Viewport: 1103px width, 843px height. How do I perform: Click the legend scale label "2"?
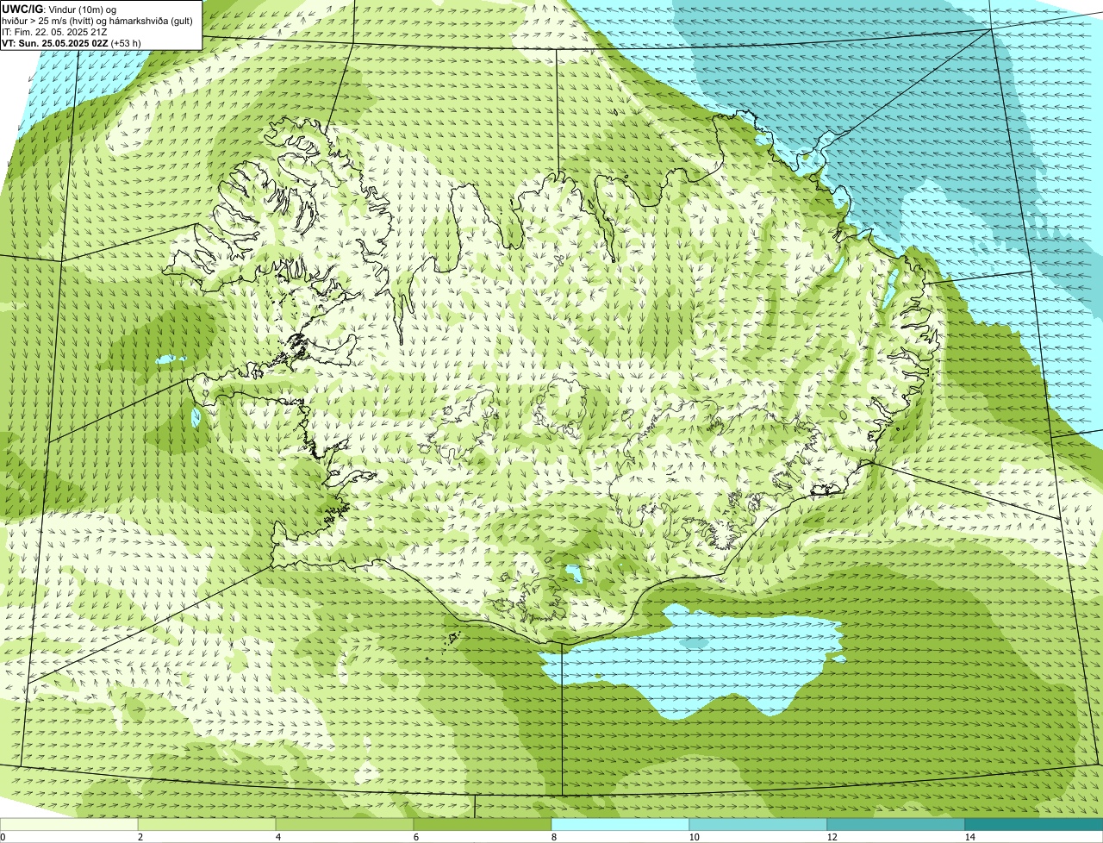coord(140,837)
